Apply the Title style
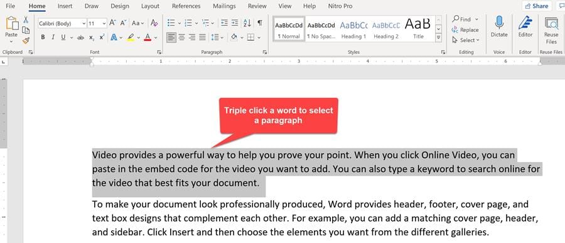Screen dimensions: 565x243 coord(418,30)
